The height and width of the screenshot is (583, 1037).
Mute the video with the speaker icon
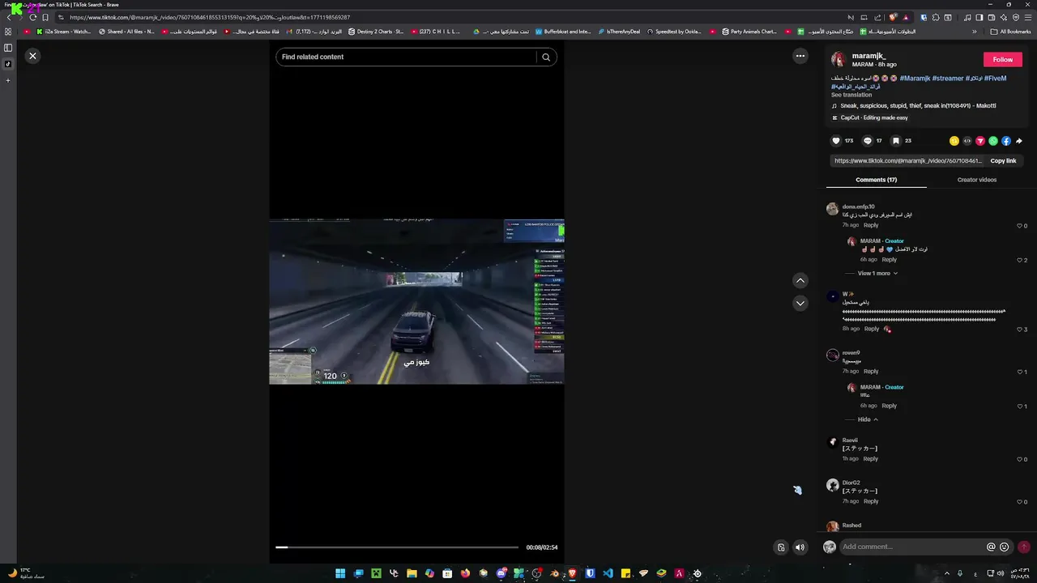click(x=800, y=547)
